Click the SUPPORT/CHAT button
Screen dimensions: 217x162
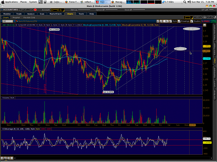pos(26,10)
